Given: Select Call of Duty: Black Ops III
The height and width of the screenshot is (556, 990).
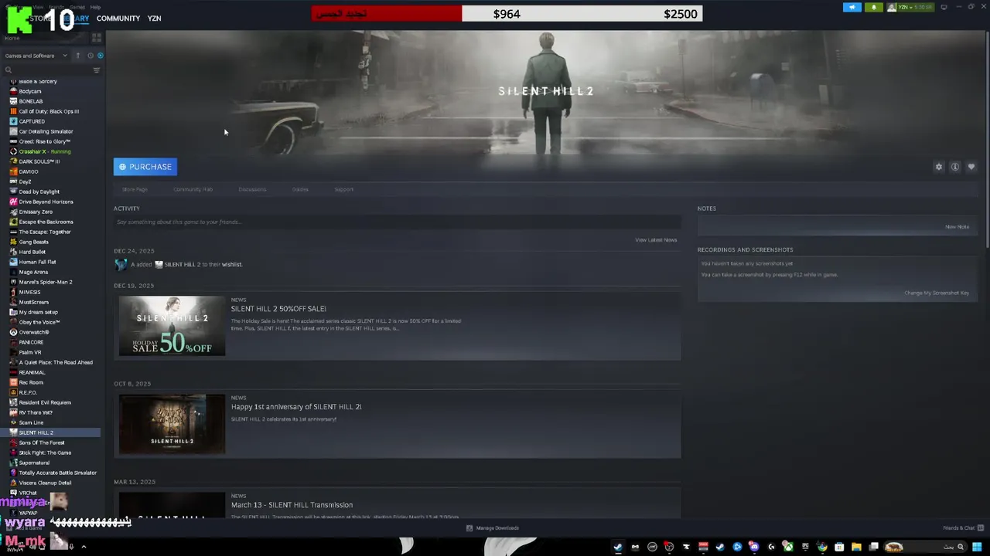Looking at the screenshot, I should [50, 111].
